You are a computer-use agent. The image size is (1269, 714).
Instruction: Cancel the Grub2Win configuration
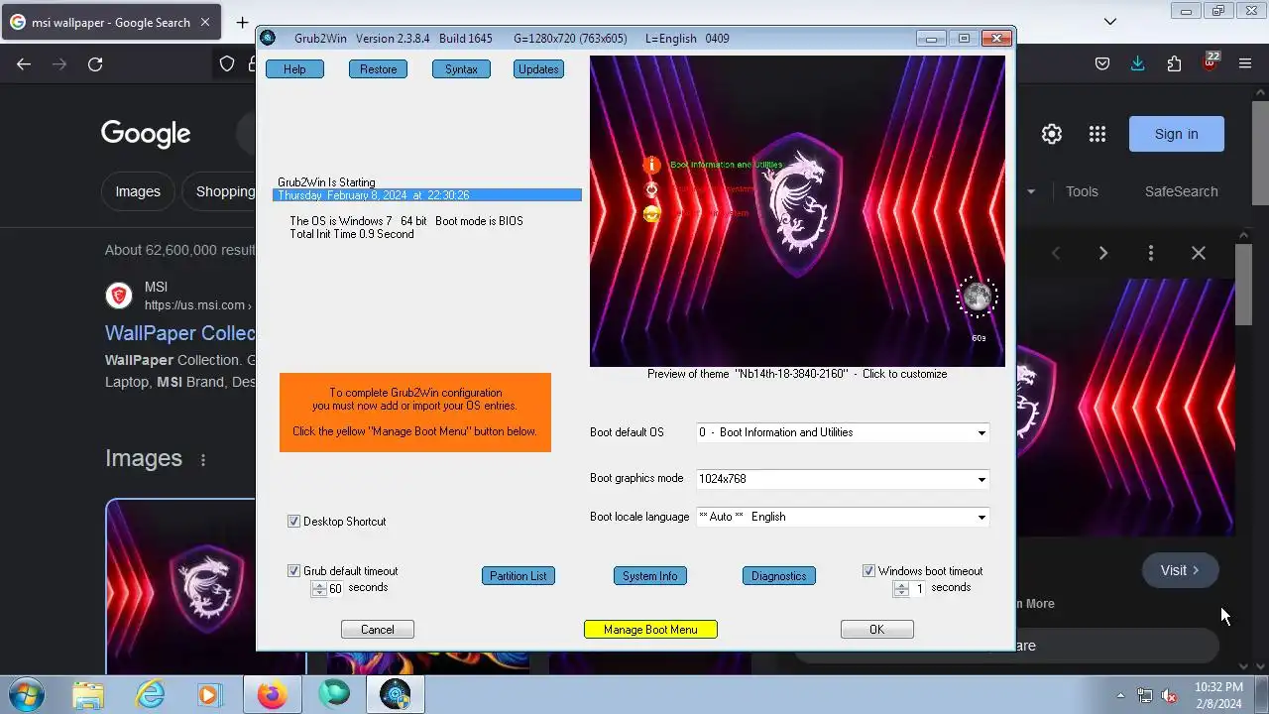tap(377, 630)
